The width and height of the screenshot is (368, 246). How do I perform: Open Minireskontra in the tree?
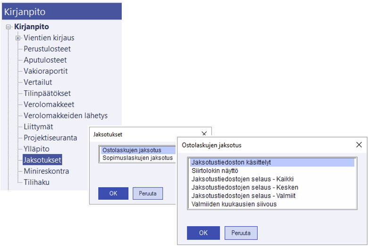click(x=46, y=171)
